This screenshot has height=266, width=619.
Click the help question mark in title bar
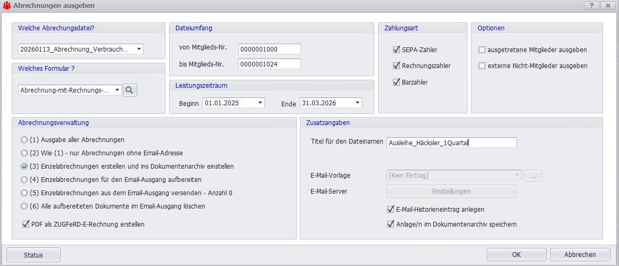point(592,5)
